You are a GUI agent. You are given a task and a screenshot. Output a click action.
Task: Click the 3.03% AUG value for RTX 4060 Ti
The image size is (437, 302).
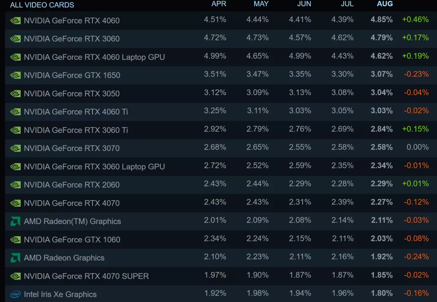point(381,111)
